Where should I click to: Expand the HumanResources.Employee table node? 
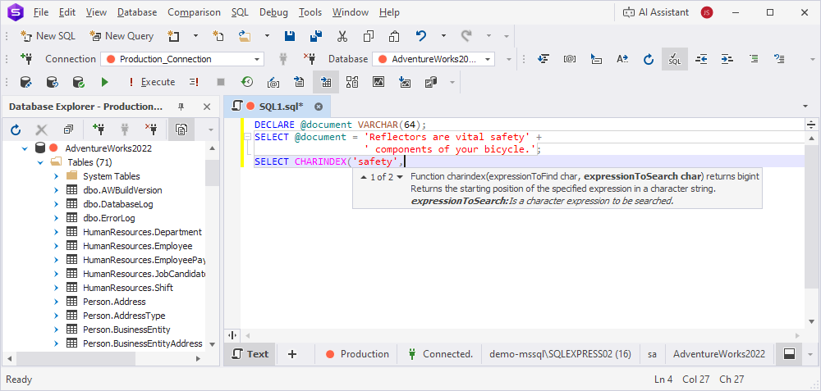pyautogui.click(x=56, y=246)
